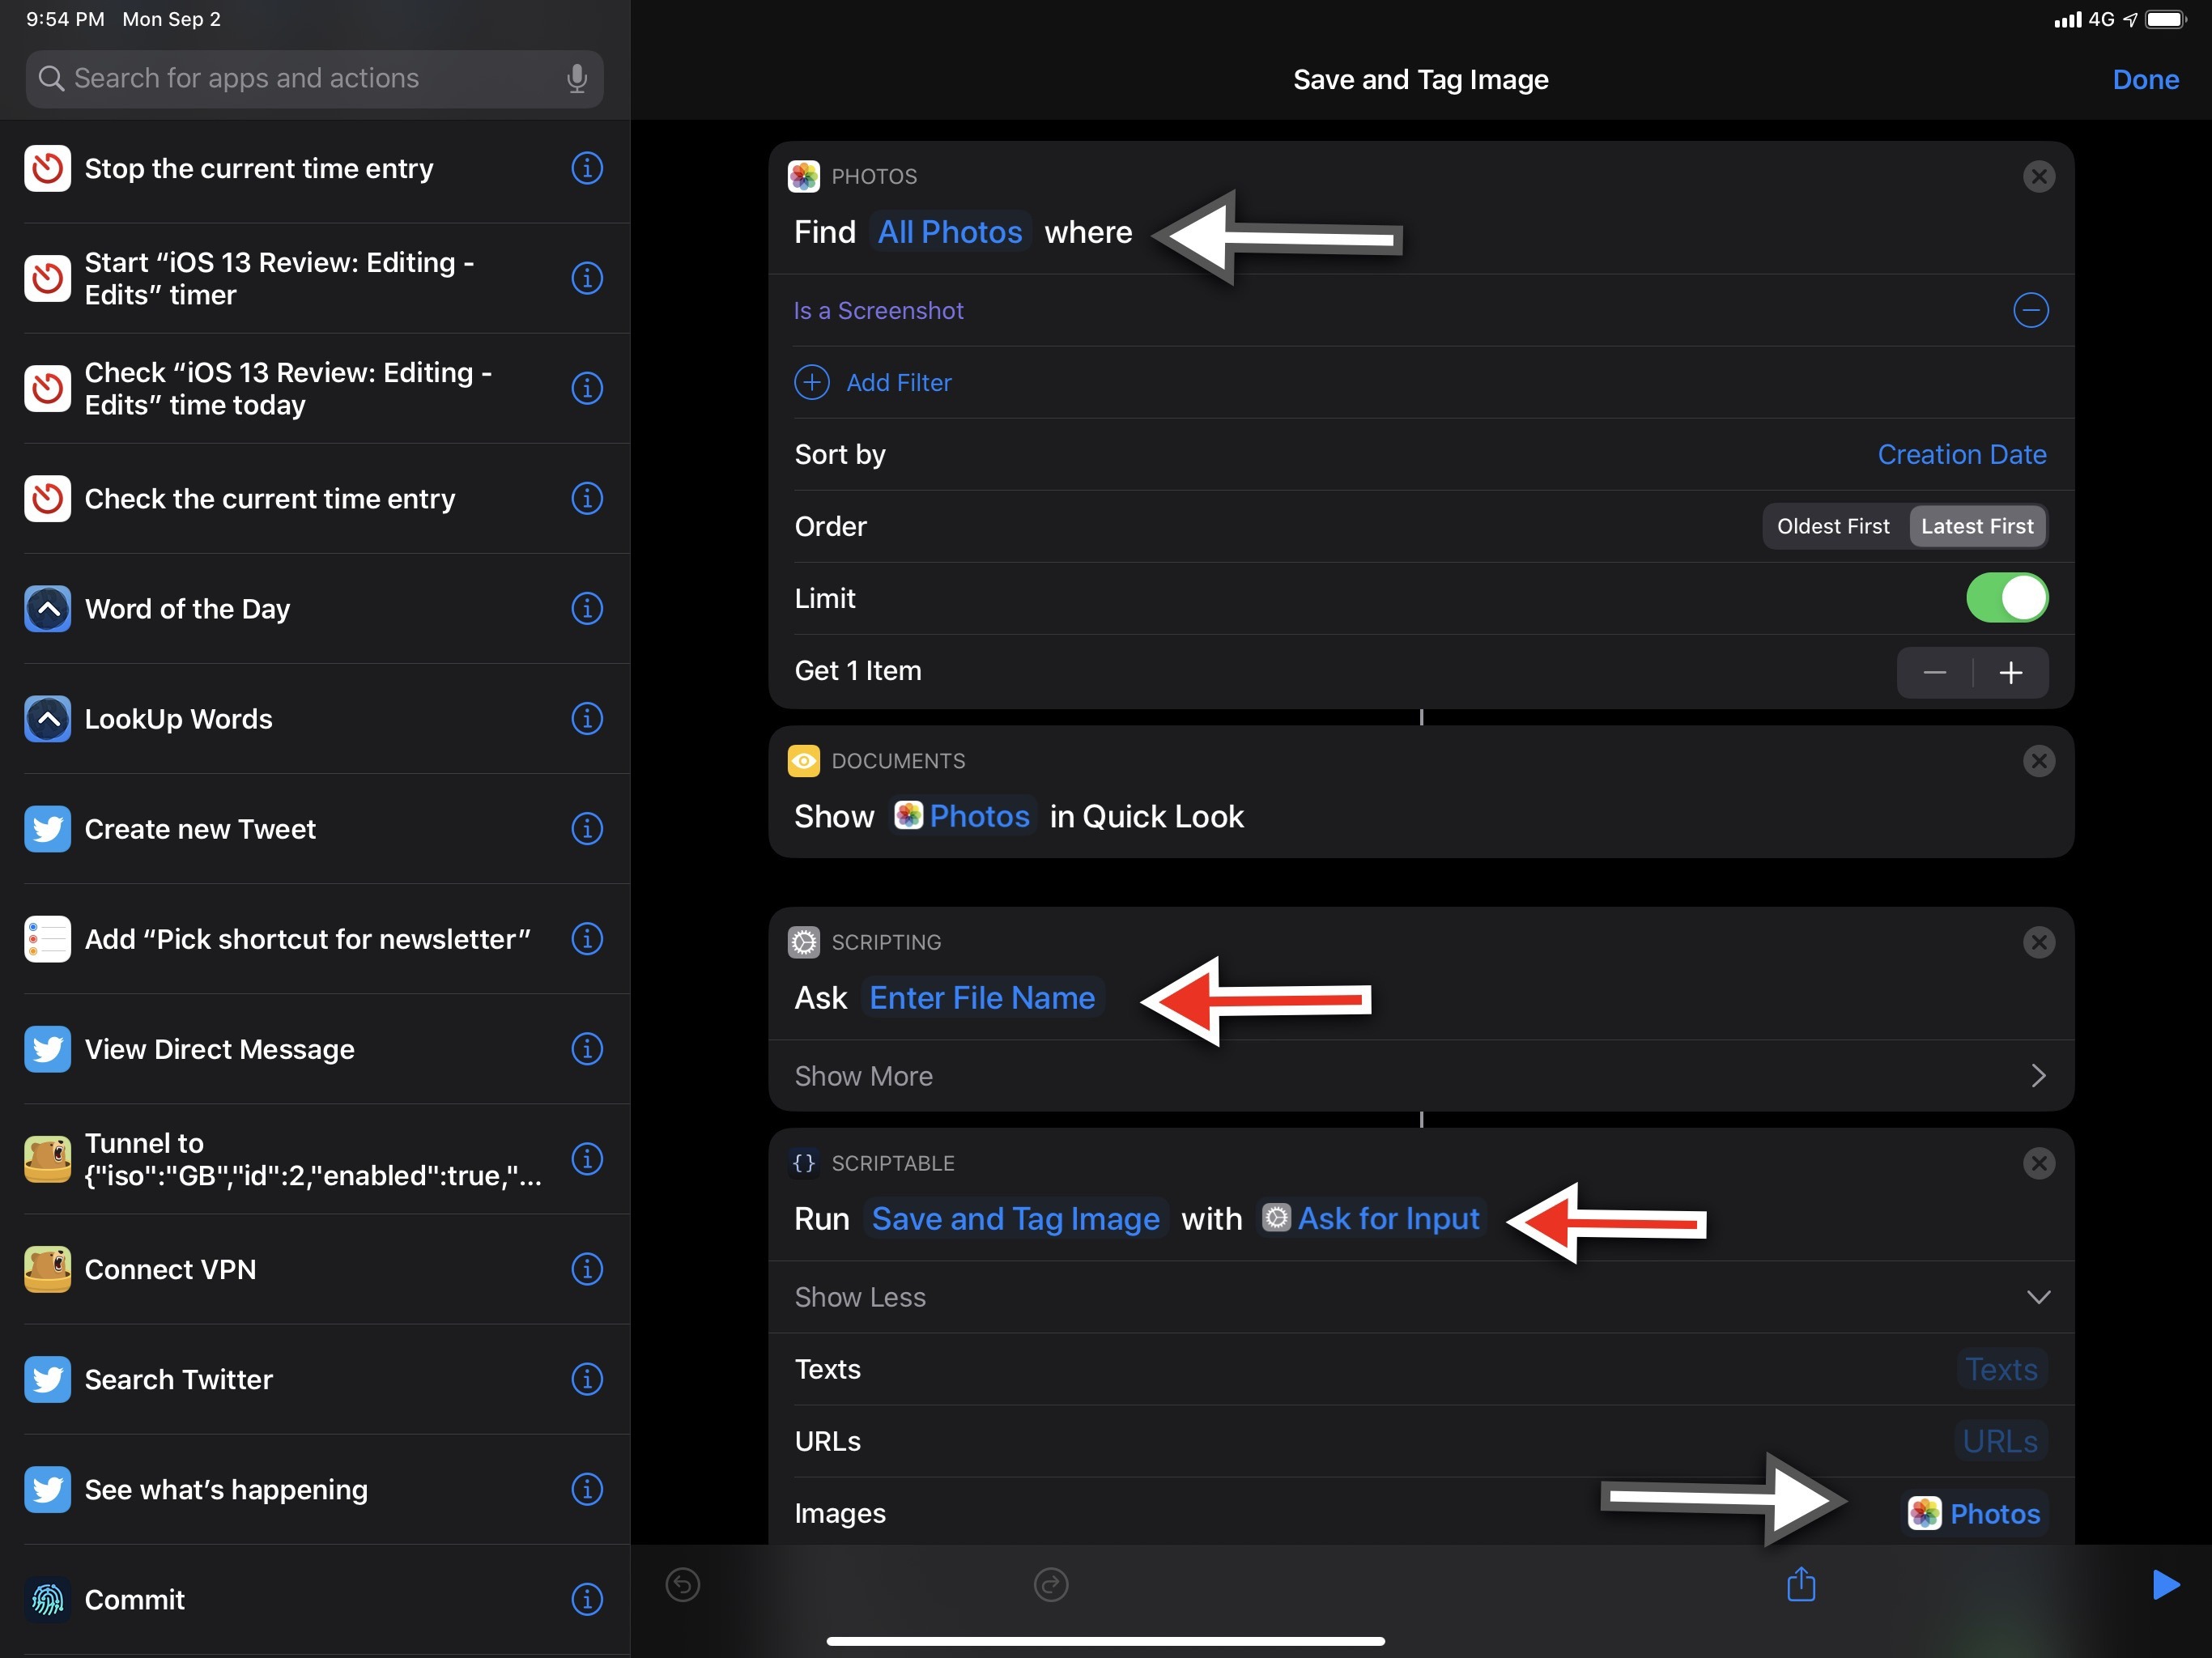Show info for View Direct Message
This screenshot has height=1658, width=2212.
[587, 1048]
